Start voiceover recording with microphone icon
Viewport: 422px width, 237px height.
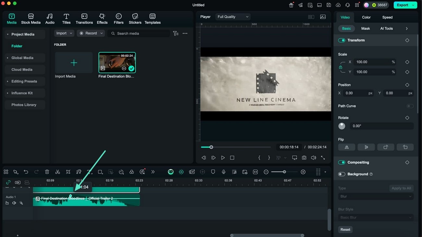224,172
